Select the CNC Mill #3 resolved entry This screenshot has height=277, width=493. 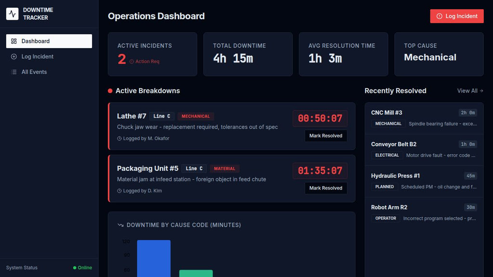pos(424,118)
